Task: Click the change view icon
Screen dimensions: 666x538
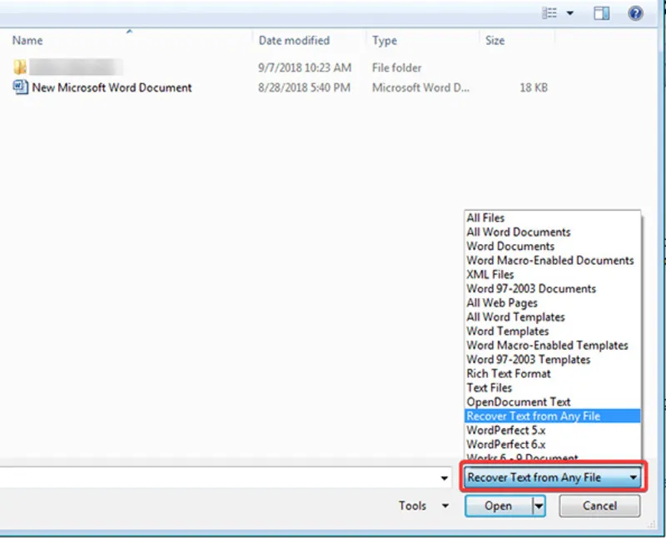Action: point(549,13)
